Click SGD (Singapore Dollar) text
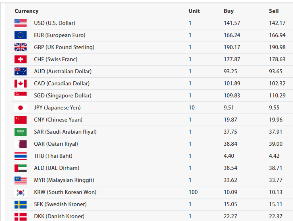 pos(62,95)
